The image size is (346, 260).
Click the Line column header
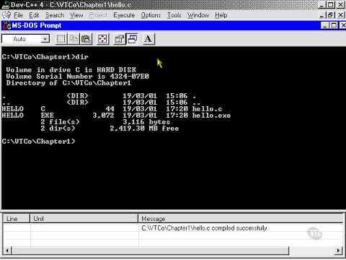coord(16,218)
